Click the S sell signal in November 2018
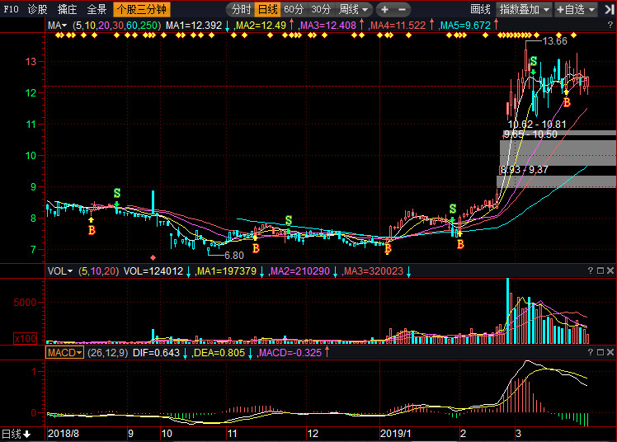This screenshot has width=617, height=442. click(x=289, y=220)
